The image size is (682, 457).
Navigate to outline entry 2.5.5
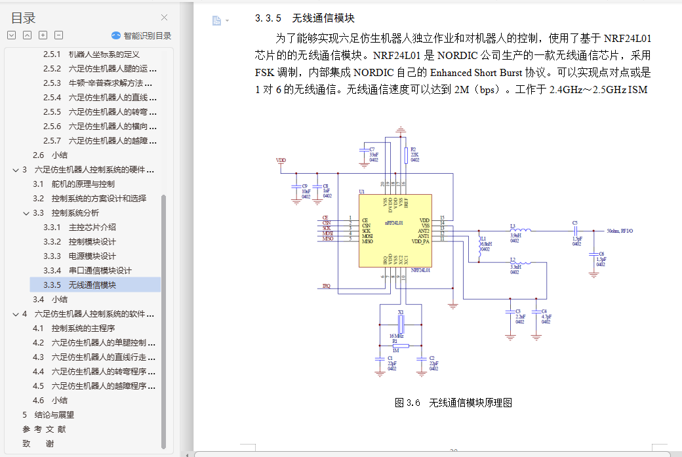100,111
